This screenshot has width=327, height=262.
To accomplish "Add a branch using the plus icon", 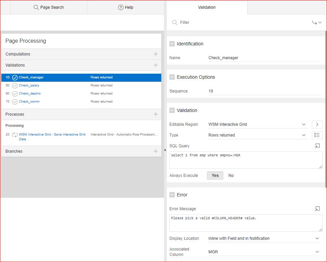I will coord(156,151).
